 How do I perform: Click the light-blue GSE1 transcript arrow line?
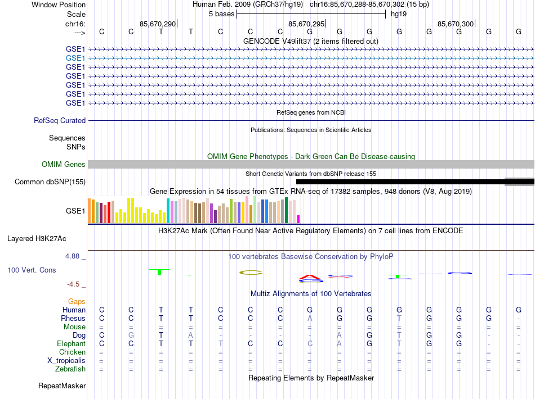(311, 58)
